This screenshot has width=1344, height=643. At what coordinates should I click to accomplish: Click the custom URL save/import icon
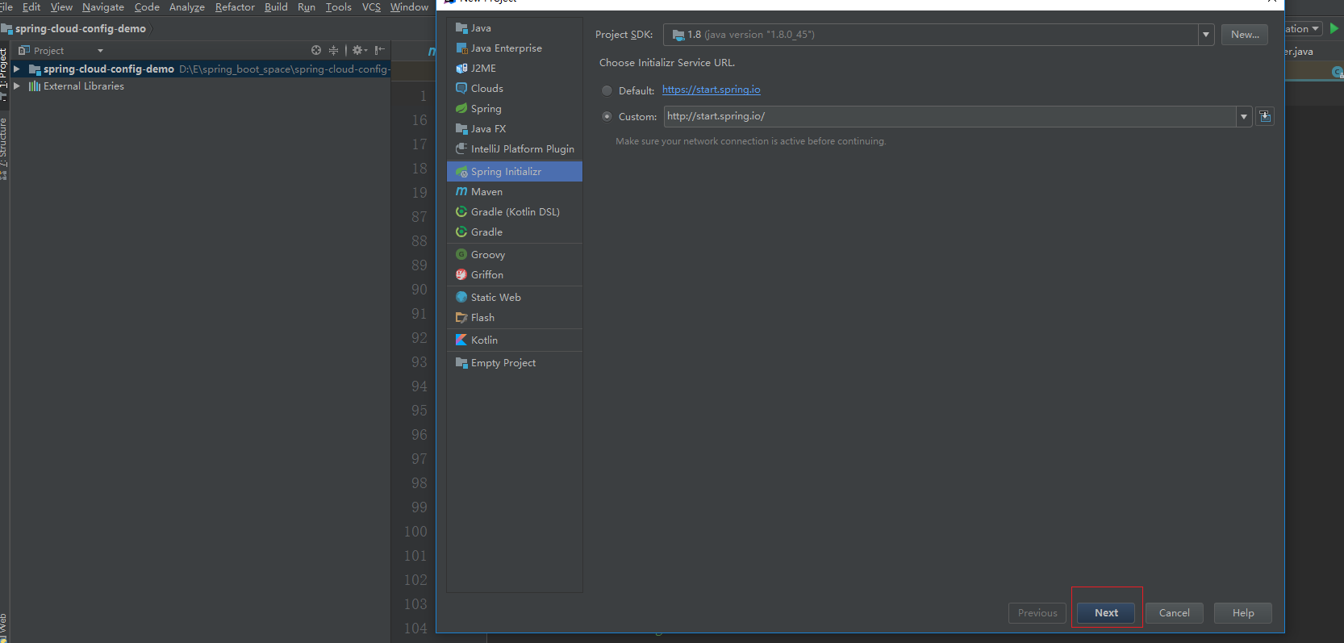coord(1265,116)
